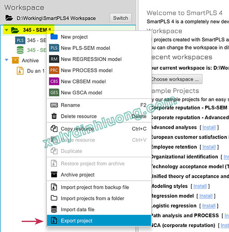Select New PLS-SEM model menu entry

click(x=99, y=48)
